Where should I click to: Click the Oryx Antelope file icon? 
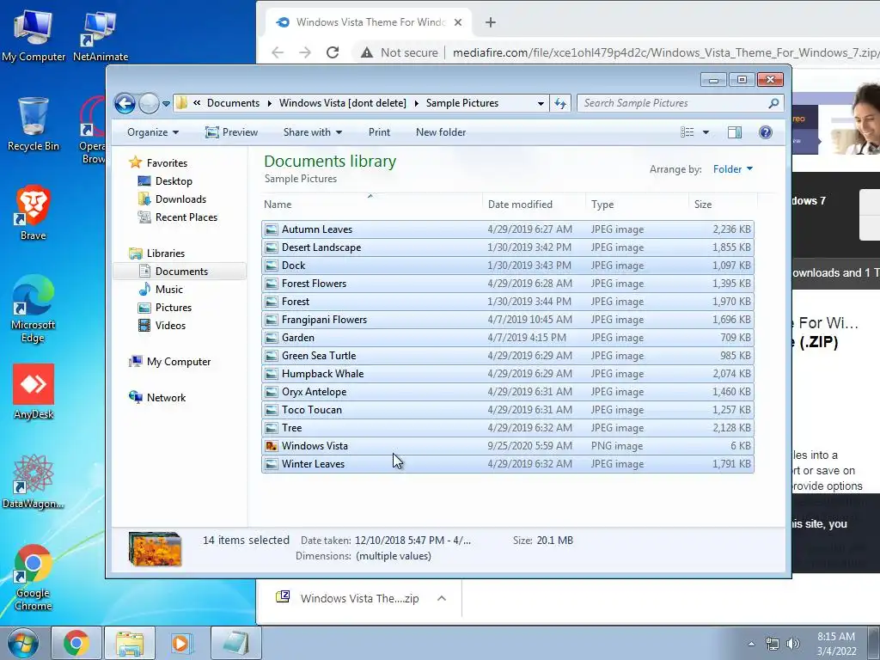(x=272, y=392)
